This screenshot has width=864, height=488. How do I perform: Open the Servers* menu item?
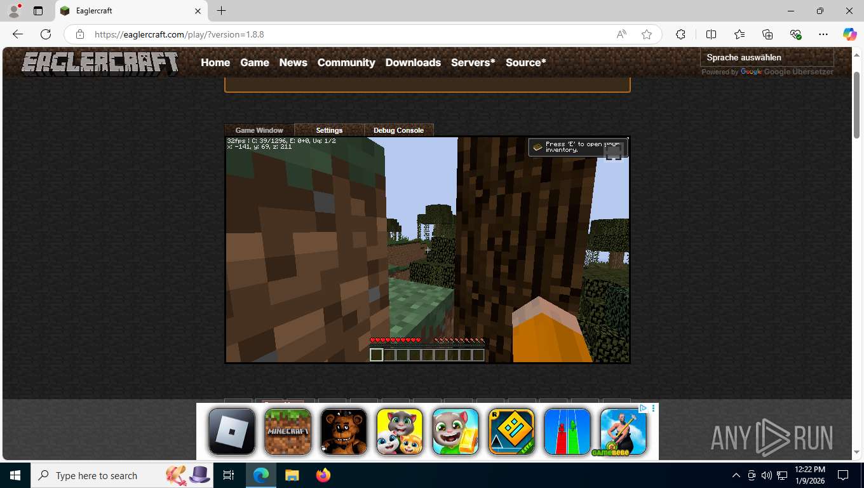pyautogui.click(x=473, y=62)
